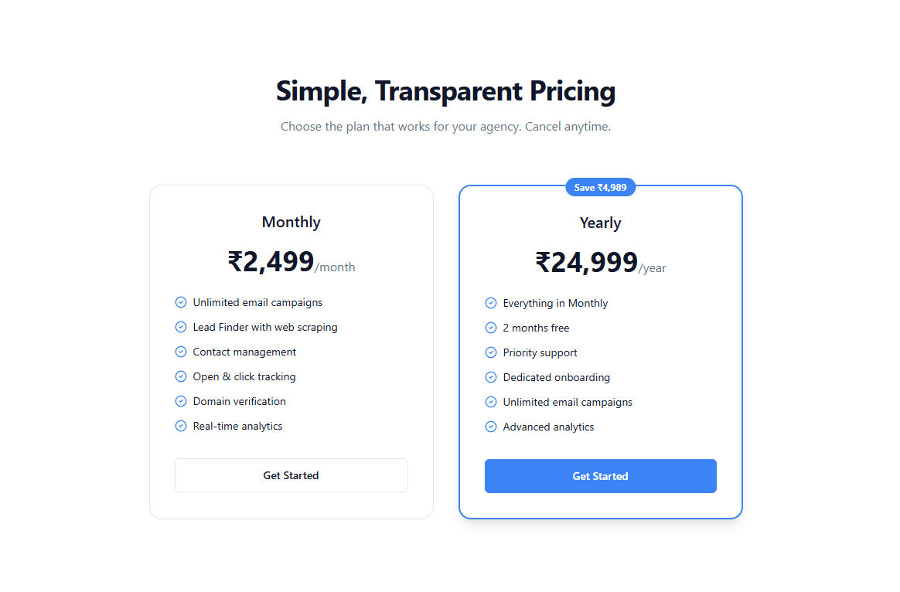Click Get Started on the Monthly plan

[x=291, y=475]
